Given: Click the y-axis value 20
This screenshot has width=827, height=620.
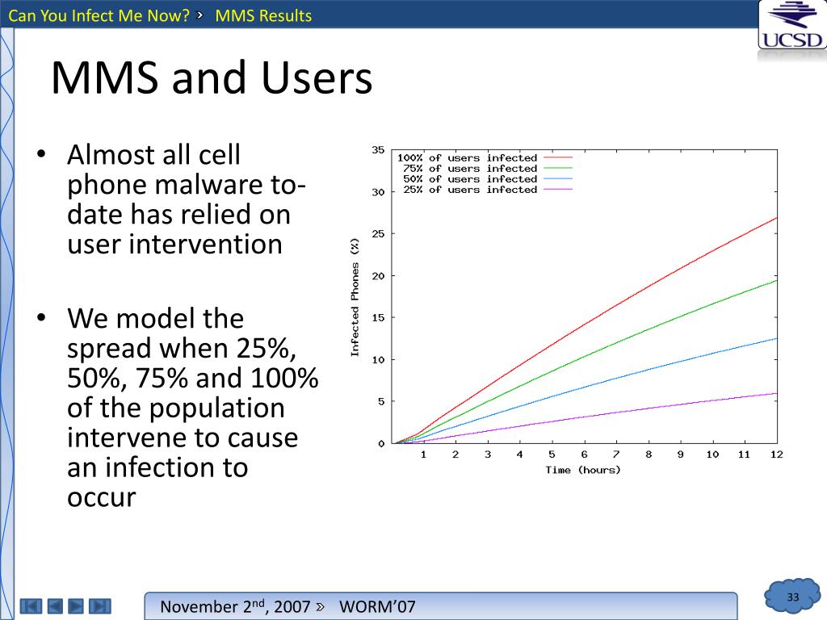Looking at the screenshot, I should point(378,276).
